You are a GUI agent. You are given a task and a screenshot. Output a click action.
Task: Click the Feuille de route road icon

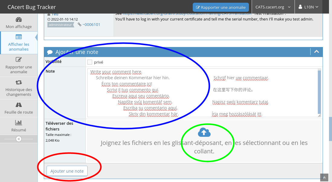[19, 105]
